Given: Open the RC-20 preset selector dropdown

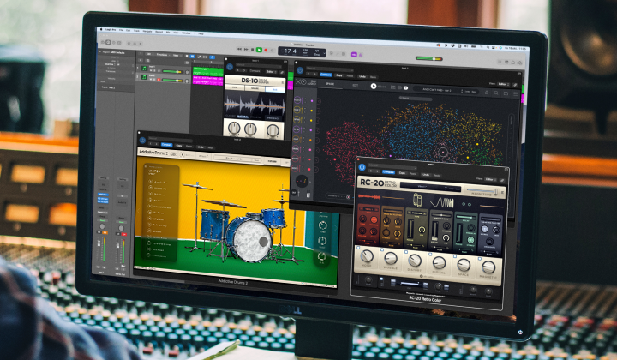Looking at the screenshot, I should [x=430, y=189].
